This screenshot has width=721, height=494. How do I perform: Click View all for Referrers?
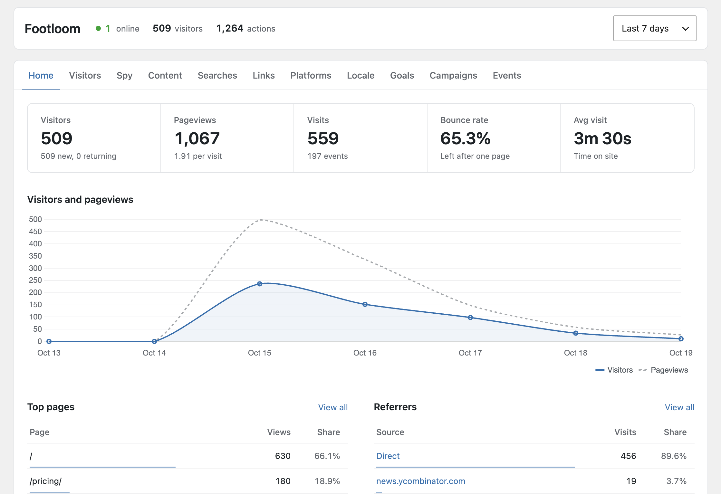[x=679, y=407]
